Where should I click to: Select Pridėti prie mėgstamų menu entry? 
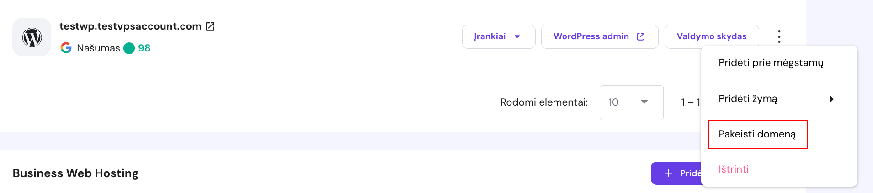click(771, 63)
